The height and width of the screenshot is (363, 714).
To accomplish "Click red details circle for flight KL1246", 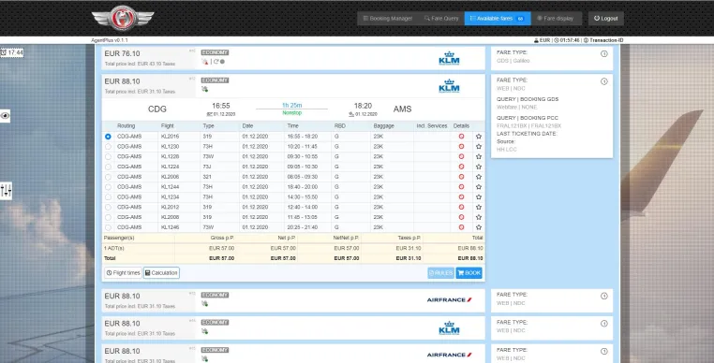I will (x=461, y=227).
